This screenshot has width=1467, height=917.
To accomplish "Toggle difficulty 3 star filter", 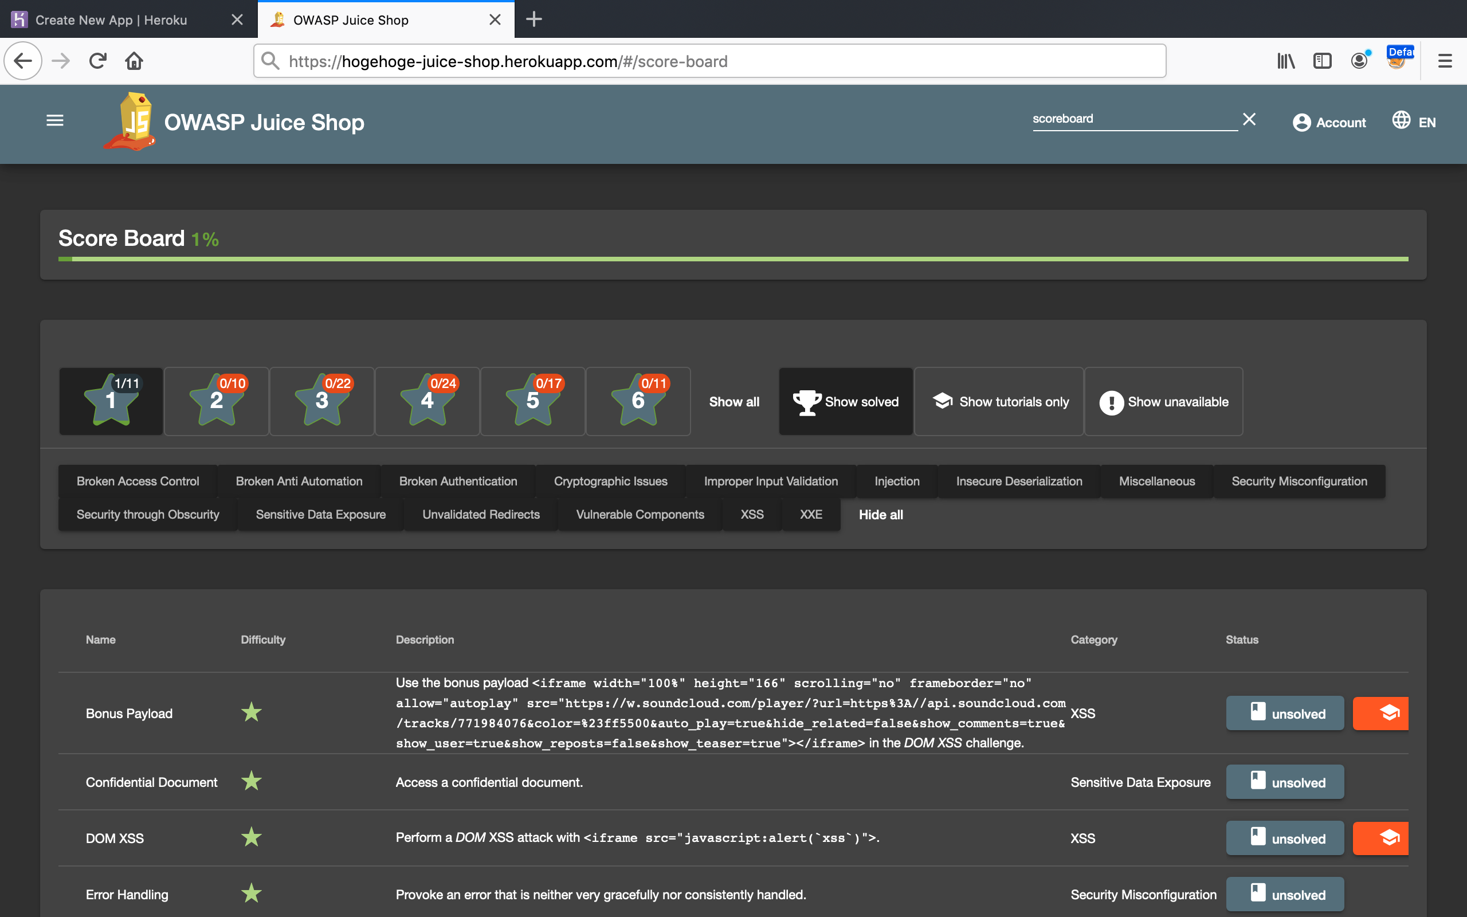I will point(322,401).
